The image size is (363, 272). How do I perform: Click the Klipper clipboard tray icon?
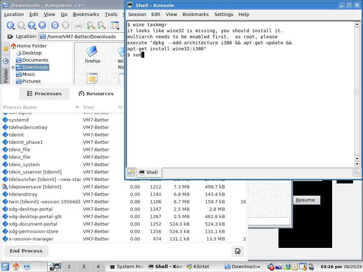(295, 267)
